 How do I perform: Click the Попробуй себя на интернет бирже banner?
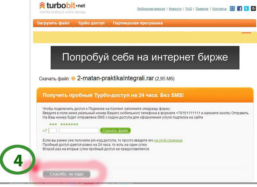point(145,58)
